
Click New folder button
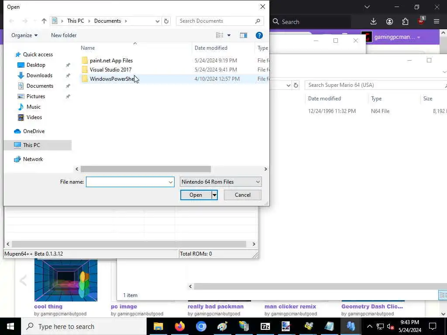tap(64, 35)
